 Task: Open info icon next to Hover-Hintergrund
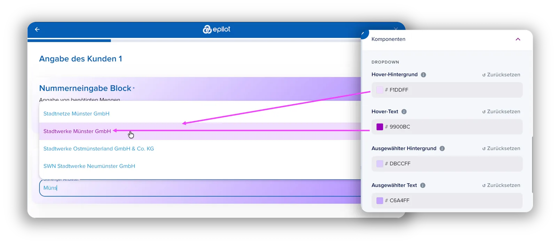pyautogui.click(x=423, y=75)
